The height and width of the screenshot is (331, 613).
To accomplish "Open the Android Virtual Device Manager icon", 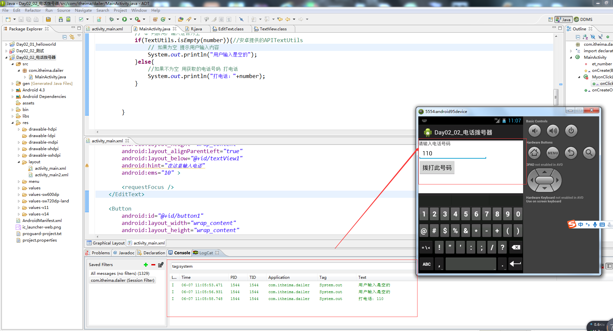I will [68, 19].
